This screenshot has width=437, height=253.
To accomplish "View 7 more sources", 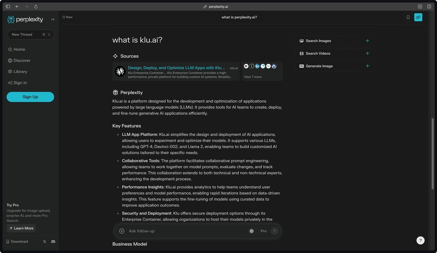I will tap(252, 76).
